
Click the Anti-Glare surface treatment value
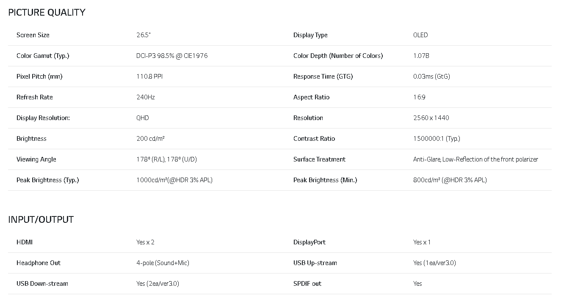pyautogui.click(x=475, y=159)
